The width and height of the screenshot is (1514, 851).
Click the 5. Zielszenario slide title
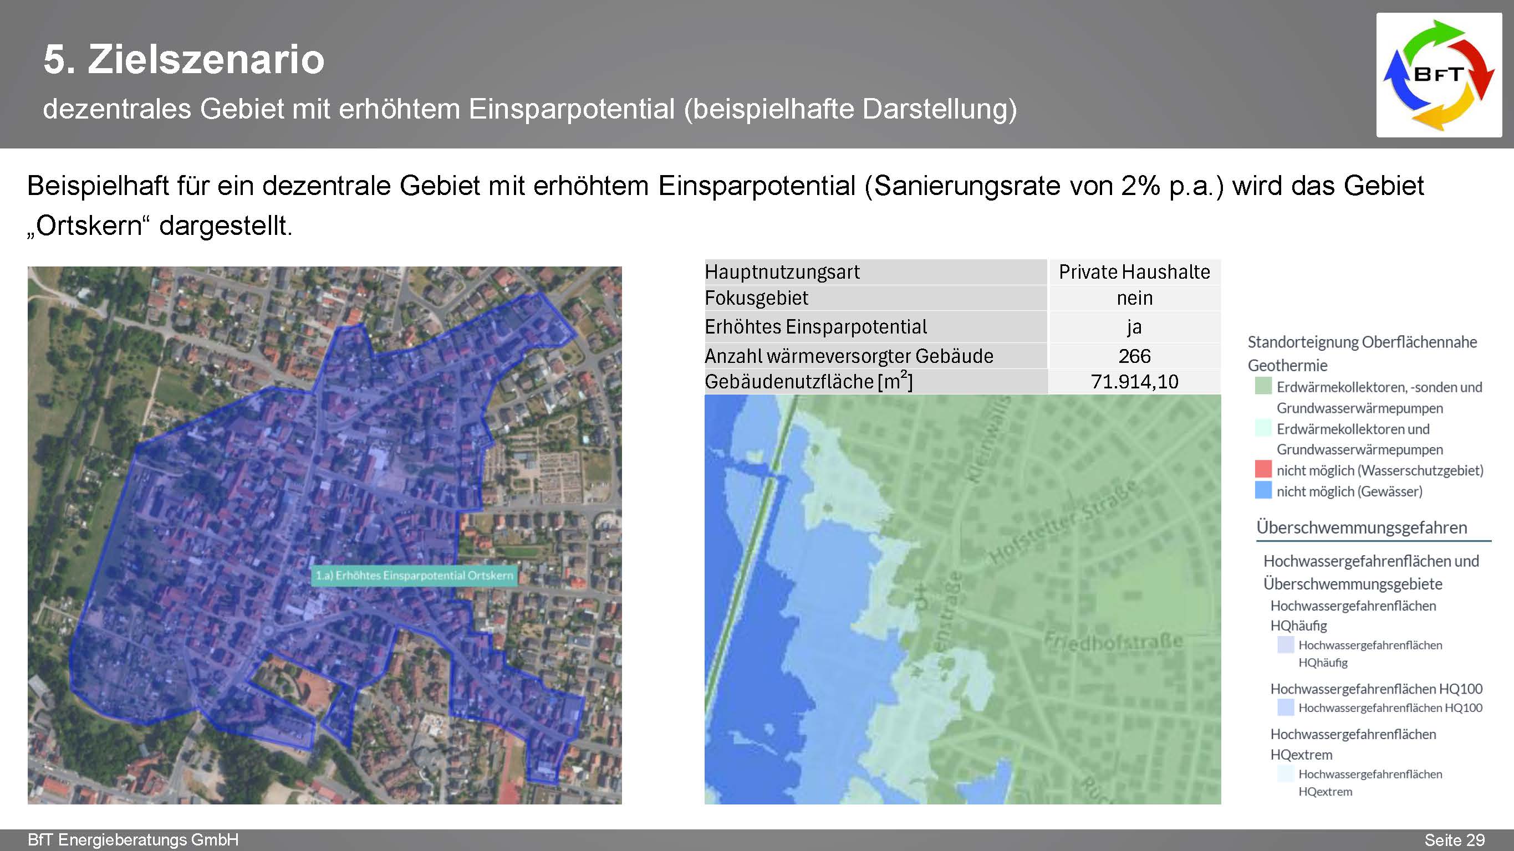pos(183,59)
